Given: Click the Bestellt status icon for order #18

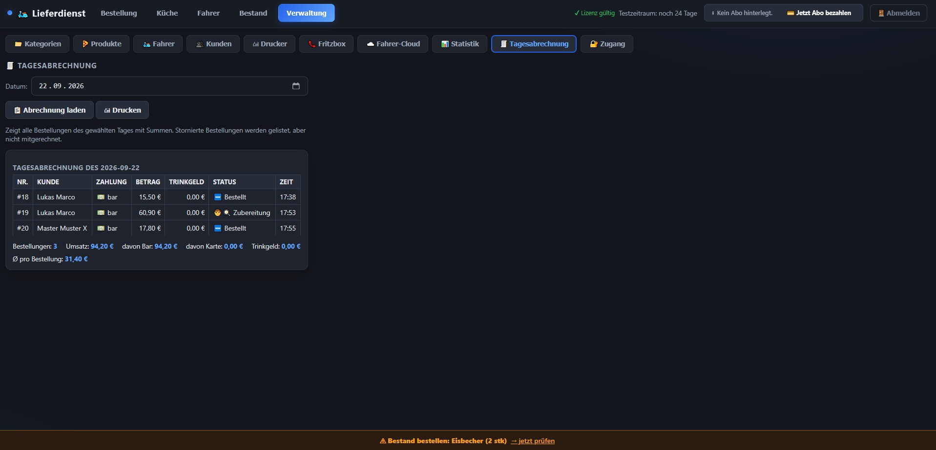Looking at the screenshot, I should click(218, 197).
